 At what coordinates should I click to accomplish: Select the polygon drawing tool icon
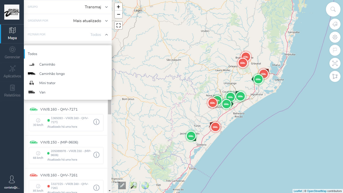pos(335,76)
